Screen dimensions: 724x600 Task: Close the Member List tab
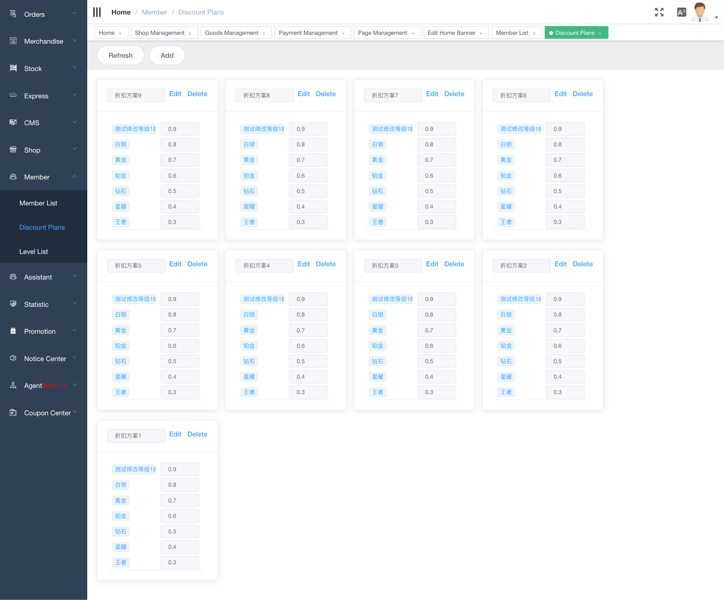point(534,34)
